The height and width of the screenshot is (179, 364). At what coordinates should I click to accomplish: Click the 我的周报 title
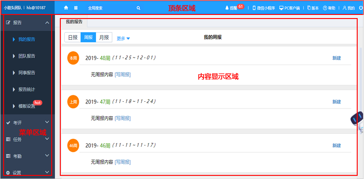coord(213,37)
